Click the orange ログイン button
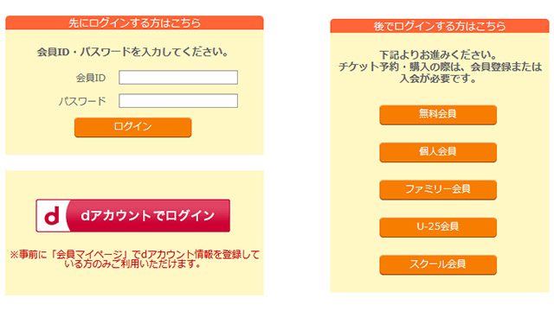The width and height of the screenshot is (554, 311). (132, 127)
